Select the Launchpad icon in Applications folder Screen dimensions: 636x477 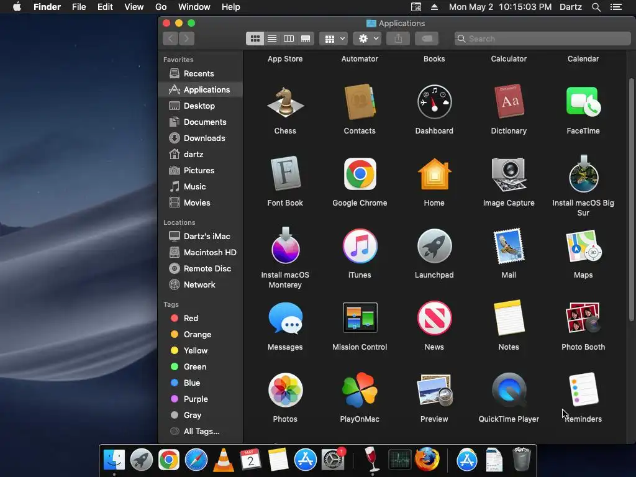[x=434, y=246]
